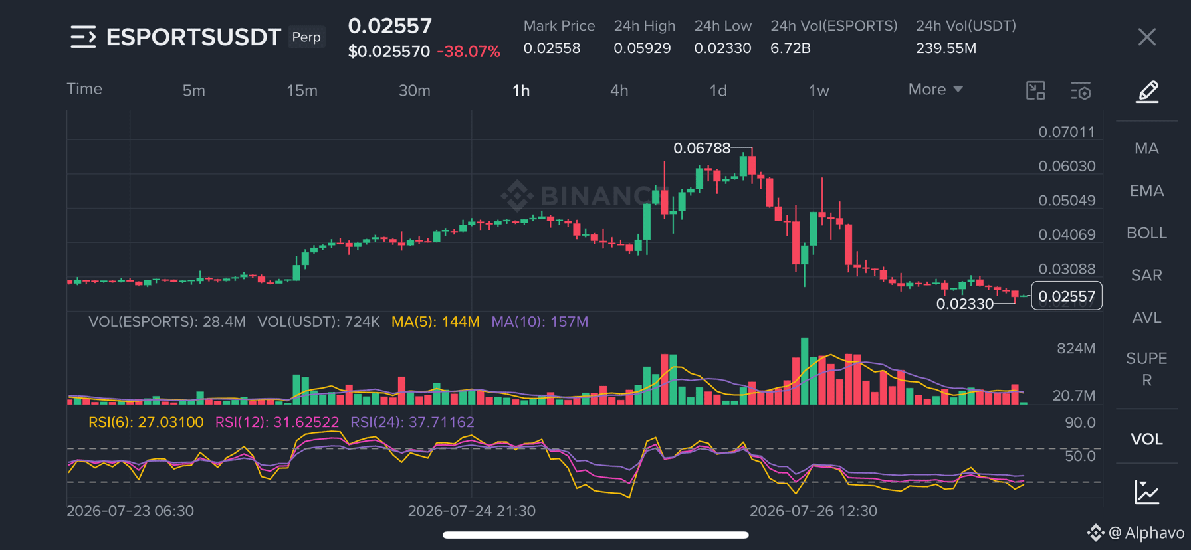Tap the 24h Vol(ESPORTS) value 6.72B
Image resolution: width=1191 pixels, height=550 pixels.
point(790,48)
